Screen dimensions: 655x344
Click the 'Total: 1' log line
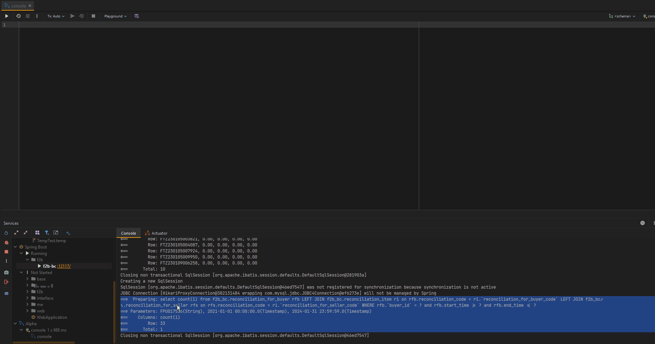153,329
